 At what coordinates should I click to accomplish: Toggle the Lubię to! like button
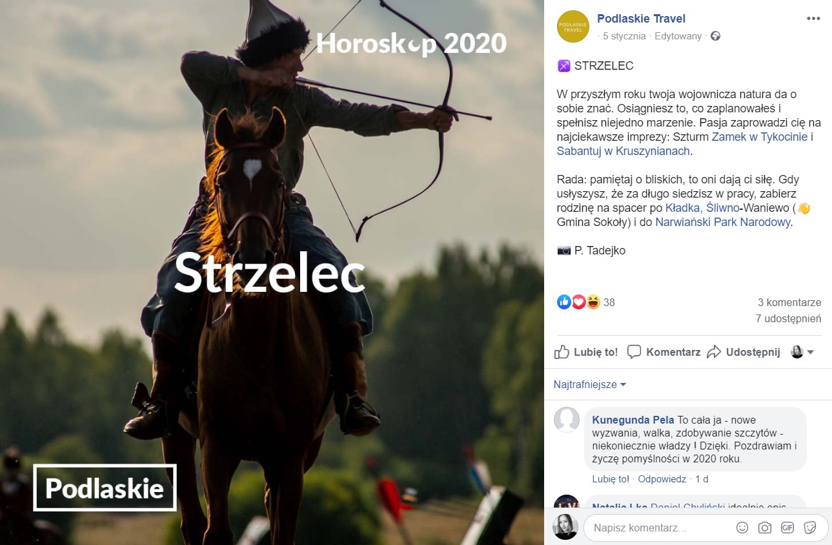587,352
